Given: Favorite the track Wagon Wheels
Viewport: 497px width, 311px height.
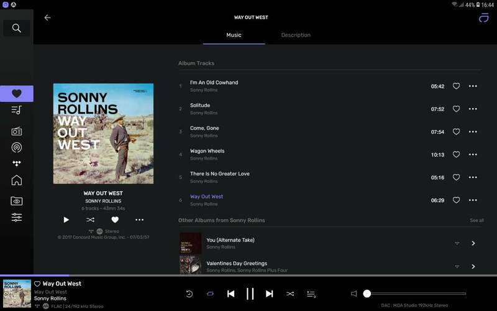Looking at the screenshot, I should pos(456,154).
